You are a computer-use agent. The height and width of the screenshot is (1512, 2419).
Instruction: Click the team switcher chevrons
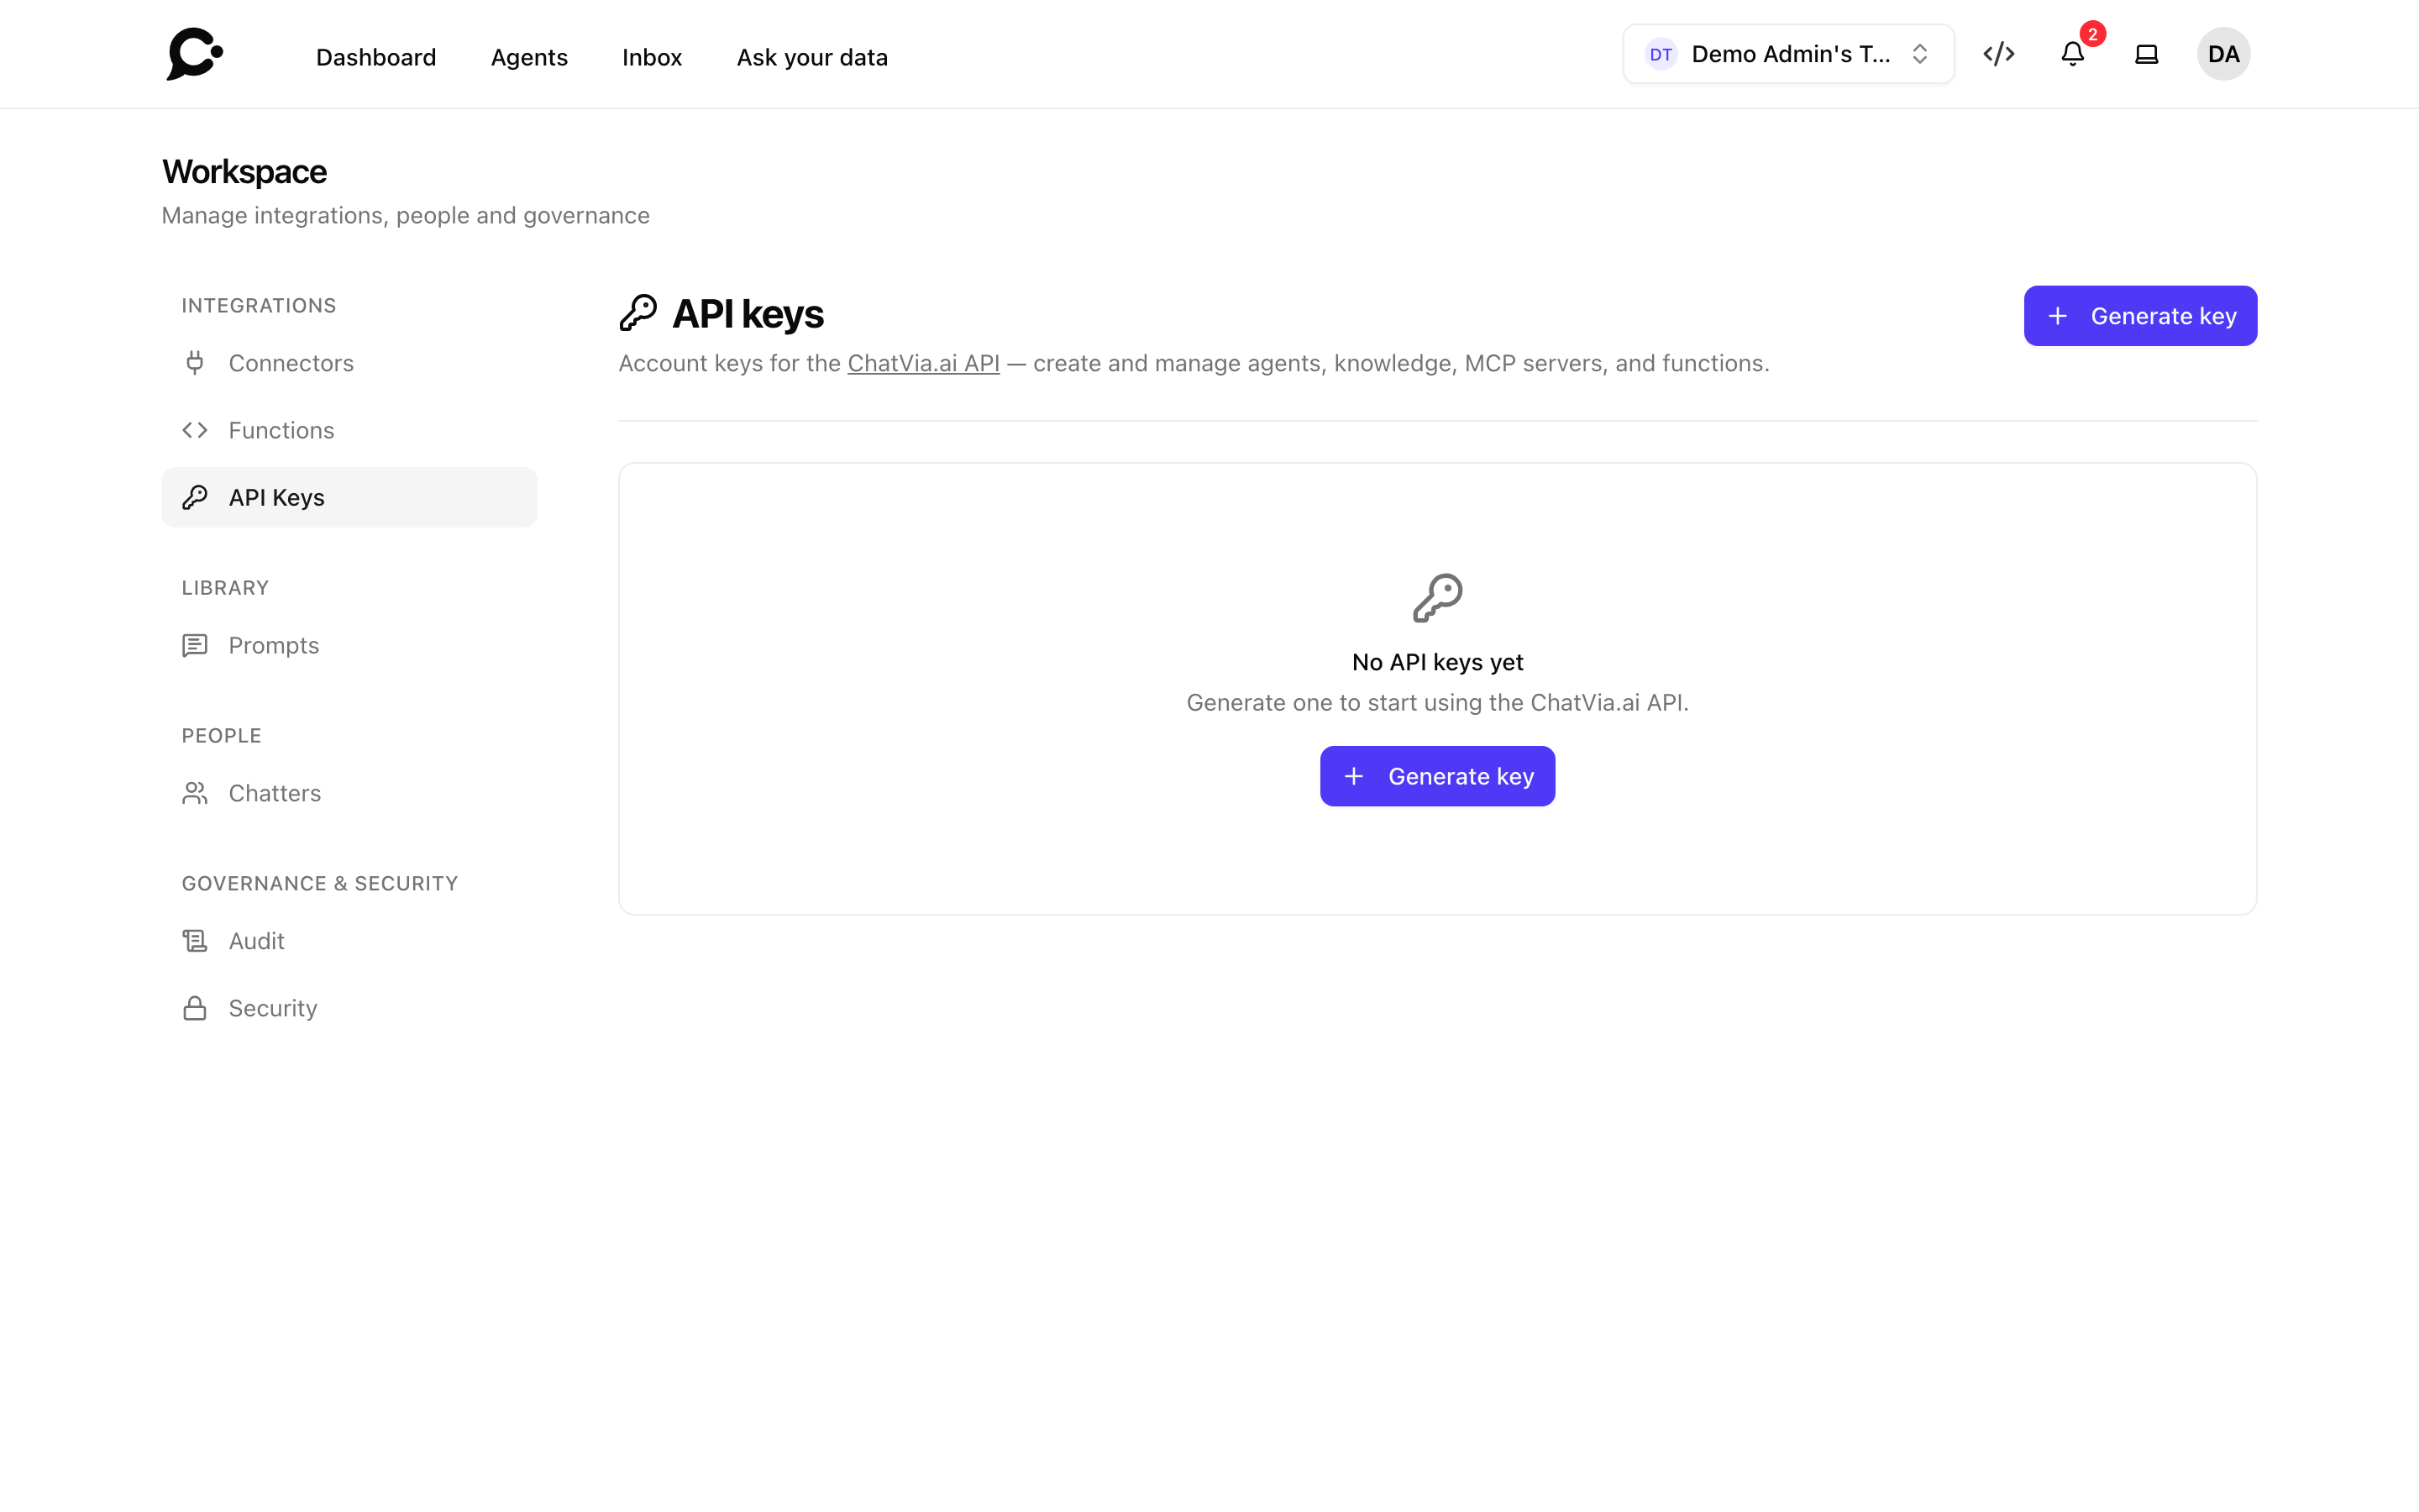tap(1919, 54)
